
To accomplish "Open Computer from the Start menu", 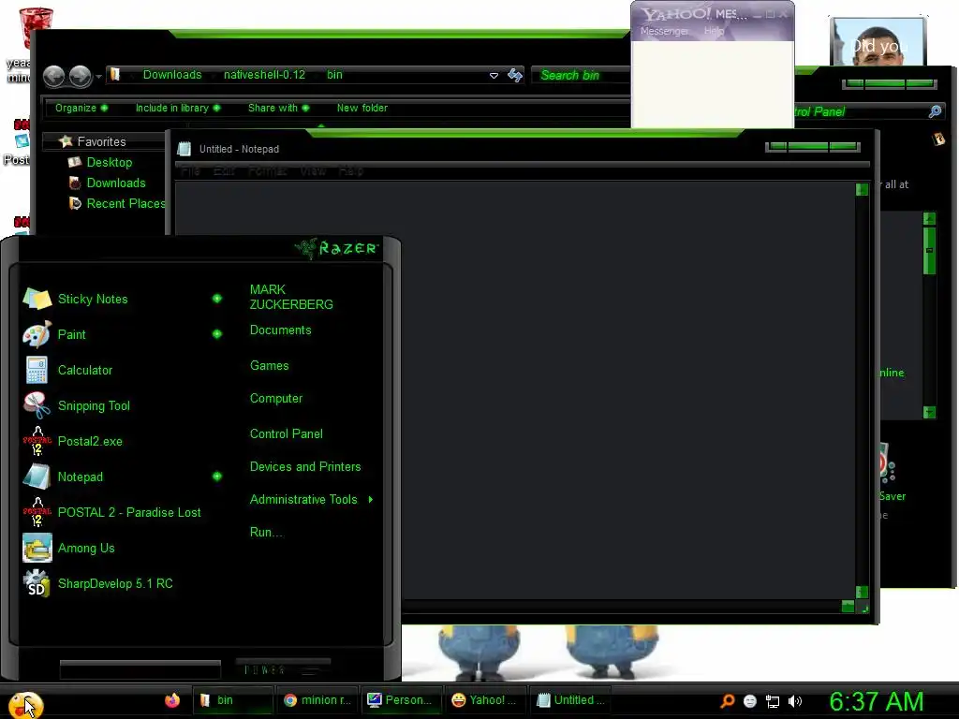I will tap(276, 399).
